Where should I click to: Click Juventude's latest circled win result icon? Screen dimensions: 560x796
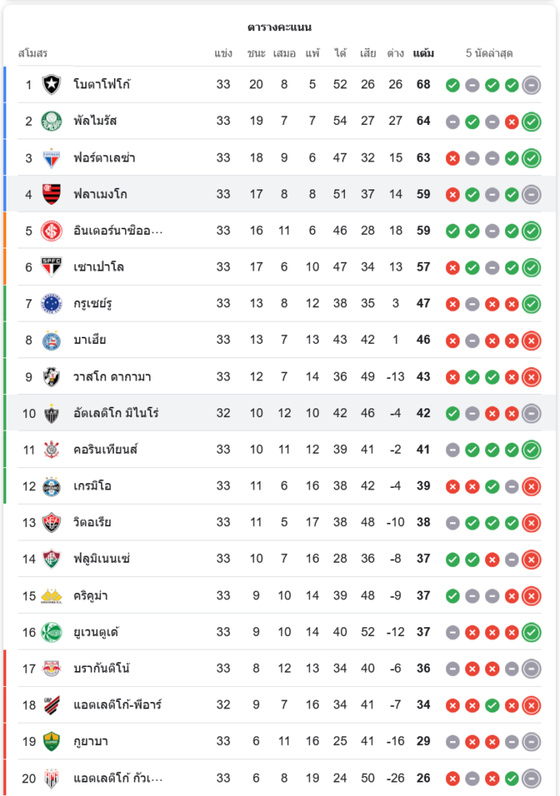pyautogui.click(x=531, y=633)
